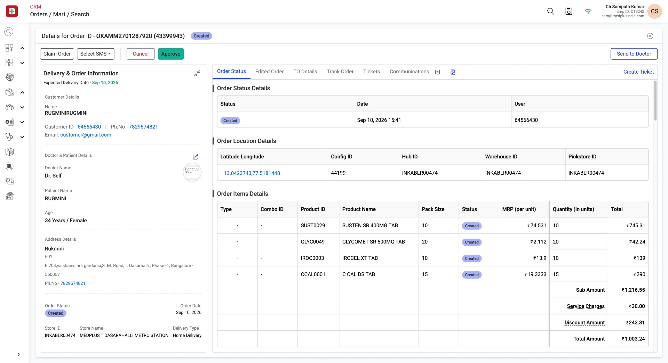
Task: Approve the order
Action: click(170, 54)
